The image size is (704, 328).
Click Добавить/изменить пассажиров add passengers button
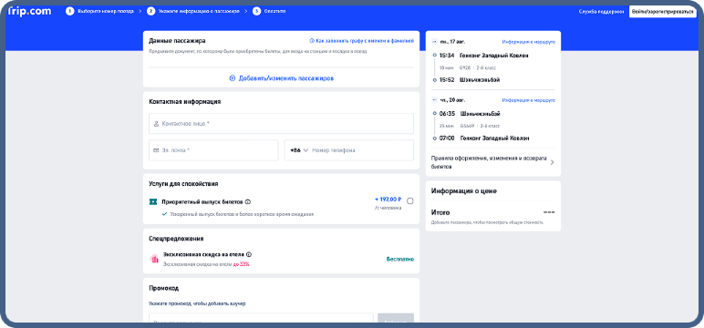(282, 78)
